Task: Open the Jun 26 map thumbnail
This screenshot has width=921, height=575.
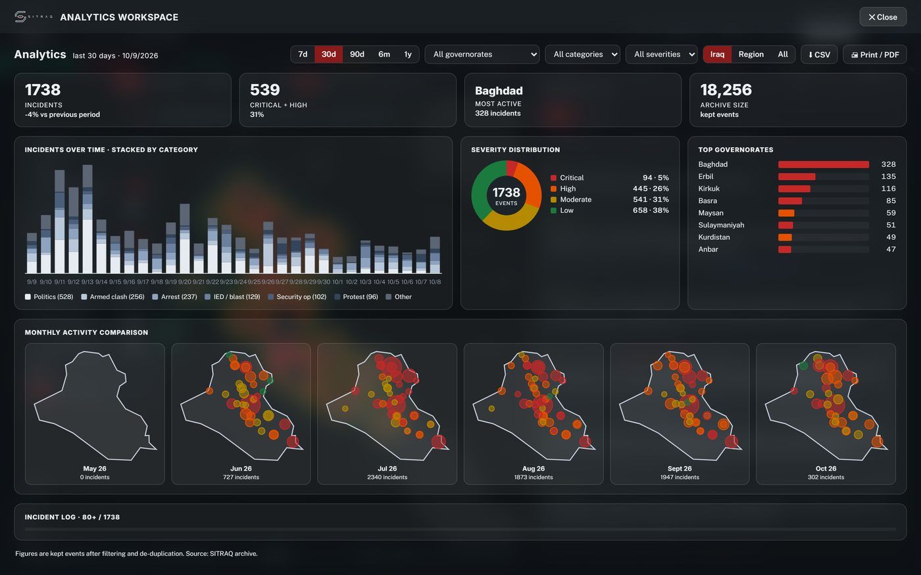Action: (x=241, y=414)
